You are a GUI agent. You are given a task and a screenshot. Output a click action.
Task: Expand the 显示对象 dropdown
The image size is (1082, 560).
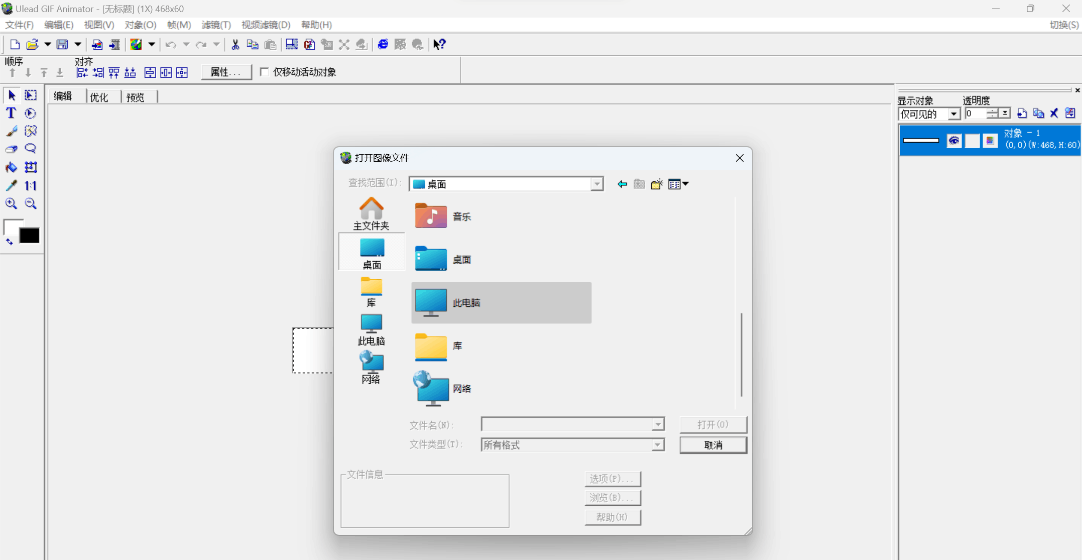coord(953,114)
